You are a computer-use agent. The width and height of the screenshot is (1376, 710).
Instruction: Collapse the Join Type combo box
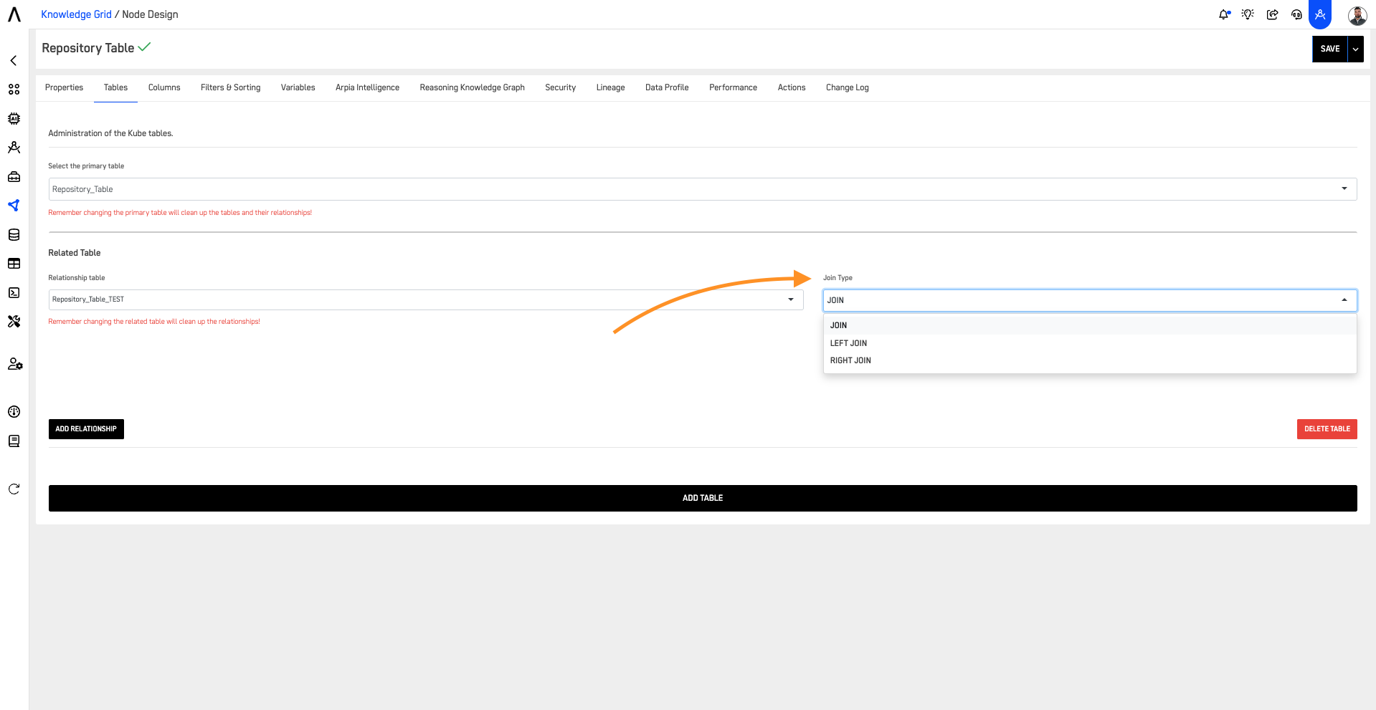coord(1090,300)
